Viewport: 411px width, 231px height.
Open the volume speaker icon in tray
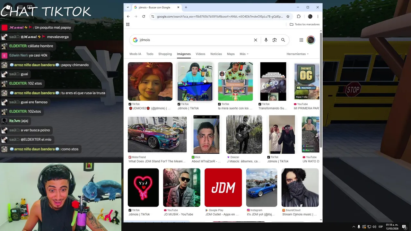(x=374, y=227)
